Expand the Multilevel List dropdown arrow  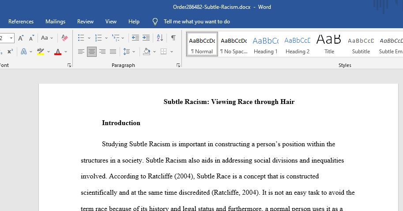point(123,38)
